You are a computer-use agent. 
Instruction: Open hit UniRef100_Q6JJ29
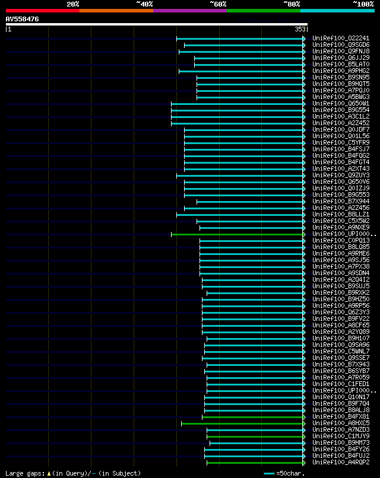341,58
